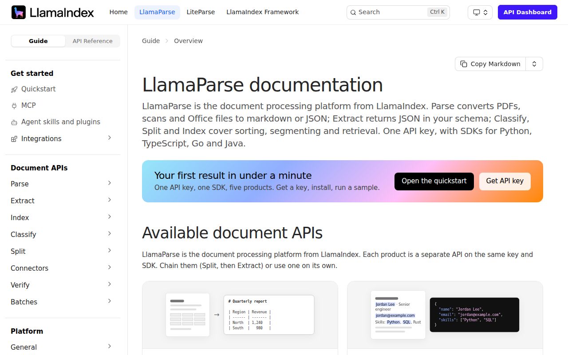The height and width of the screenshot is (355, 568).
Task: Click the Ctrl K shortcut badge
Action: click(437, 12)
